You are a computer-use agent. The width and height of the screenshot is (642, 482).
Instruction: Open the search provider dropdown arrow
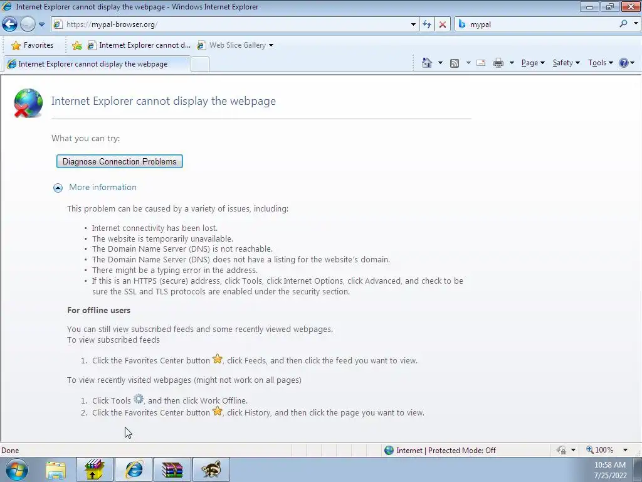(x=636, y=24)
